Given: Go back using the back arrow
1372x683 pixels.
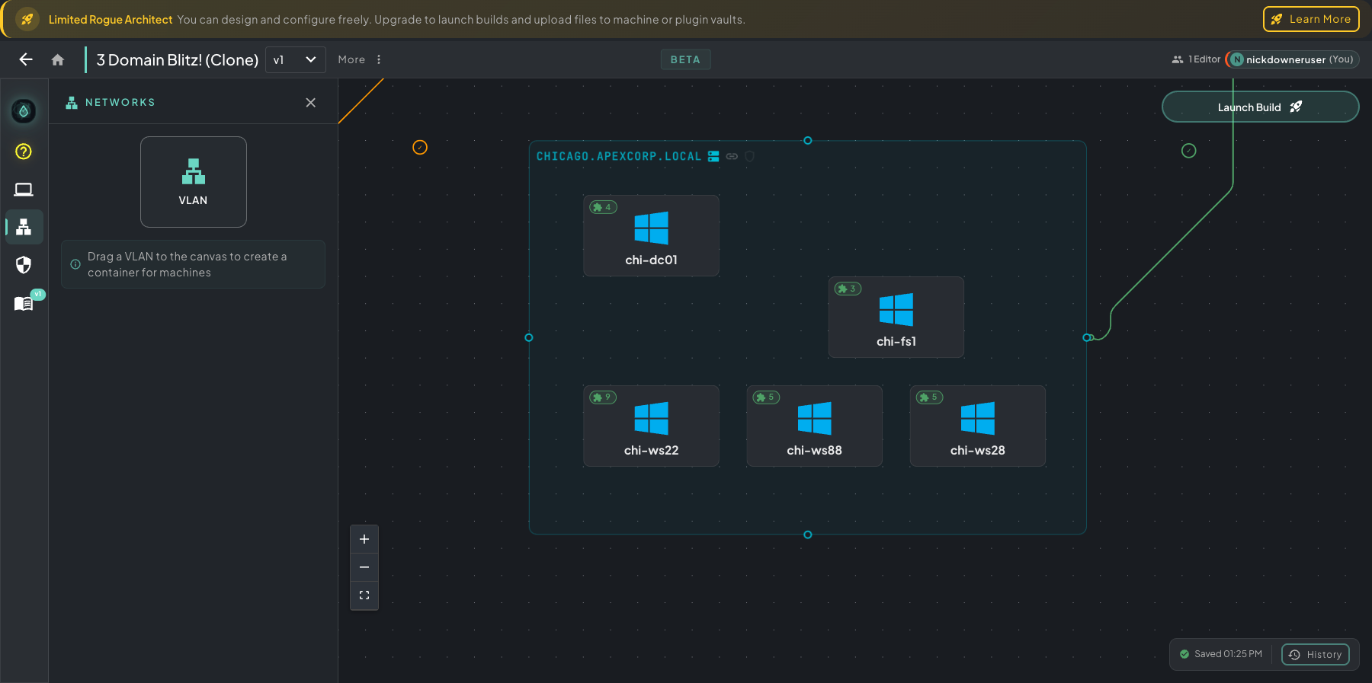Looking at the screenshot, I should 26,59.
